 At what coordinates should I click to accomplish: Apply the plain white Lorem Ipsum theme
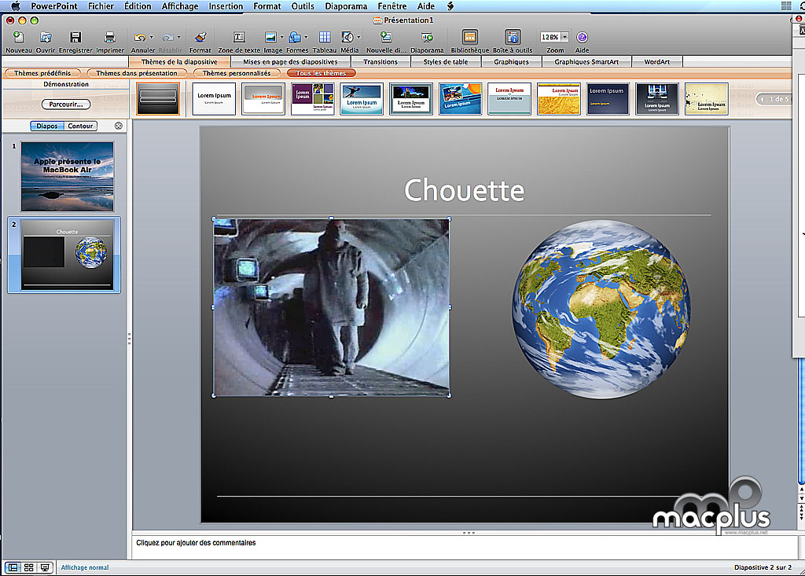coord(214,98)
